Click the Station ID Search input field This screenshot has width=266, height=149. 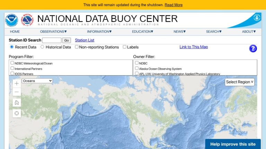click(x=52, y=40)
